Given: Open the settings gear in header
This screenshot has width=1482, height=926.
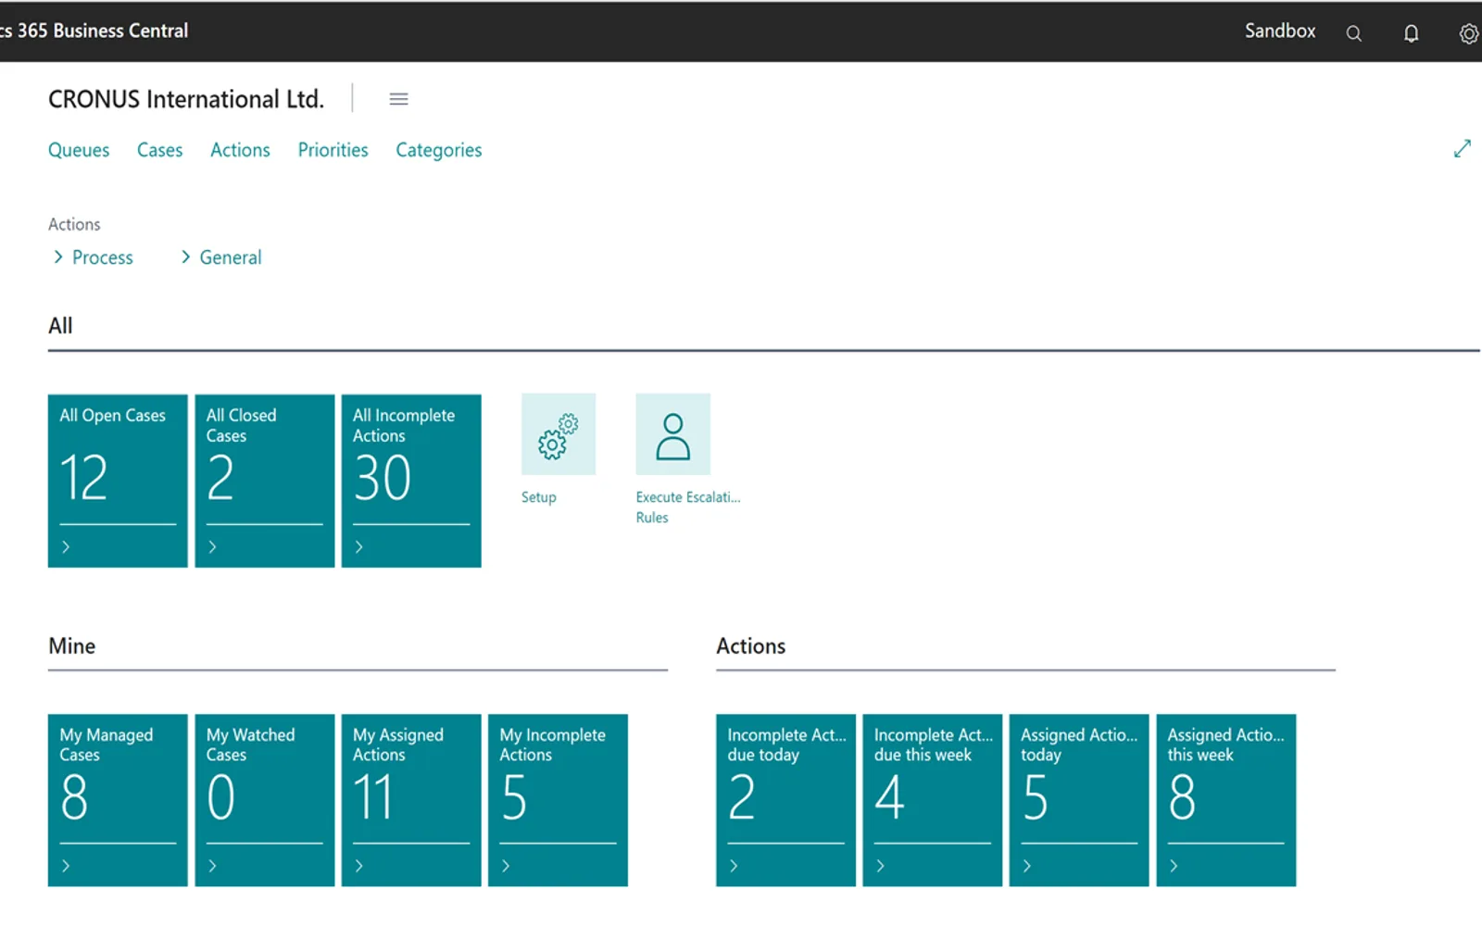Looking at the screenshot, I should point(1468,33).
